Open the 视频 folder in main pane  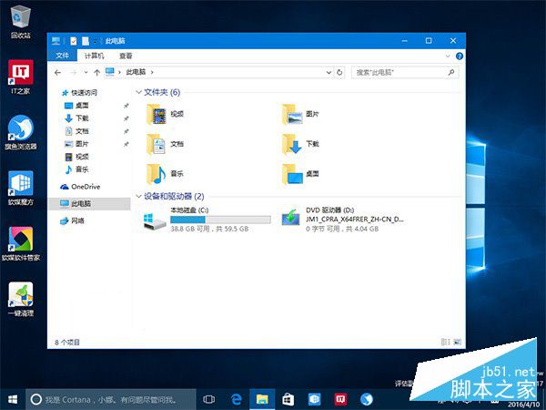coord(166,114)
